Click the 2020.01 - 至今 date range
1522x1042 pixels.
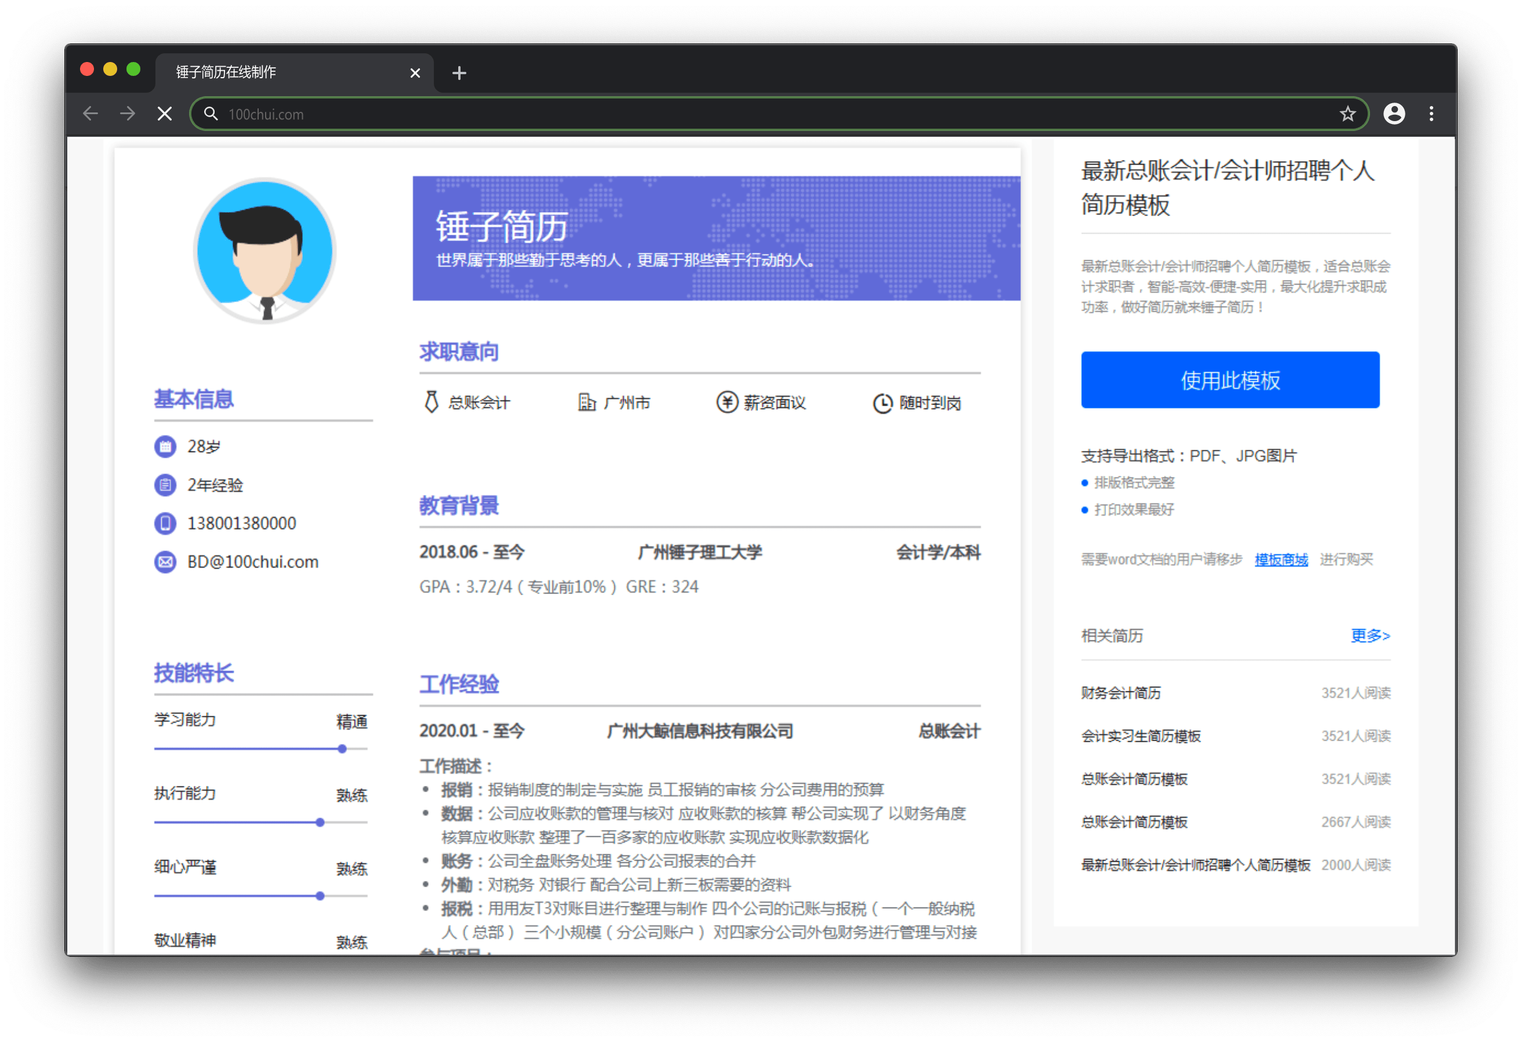(x=472, y=731)
